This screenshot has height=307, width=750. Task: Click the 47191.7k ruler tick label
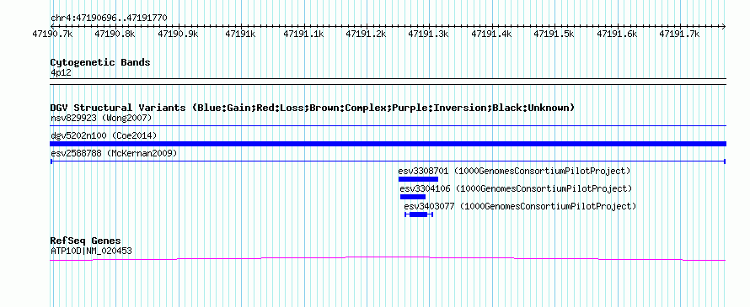[680, 34]
